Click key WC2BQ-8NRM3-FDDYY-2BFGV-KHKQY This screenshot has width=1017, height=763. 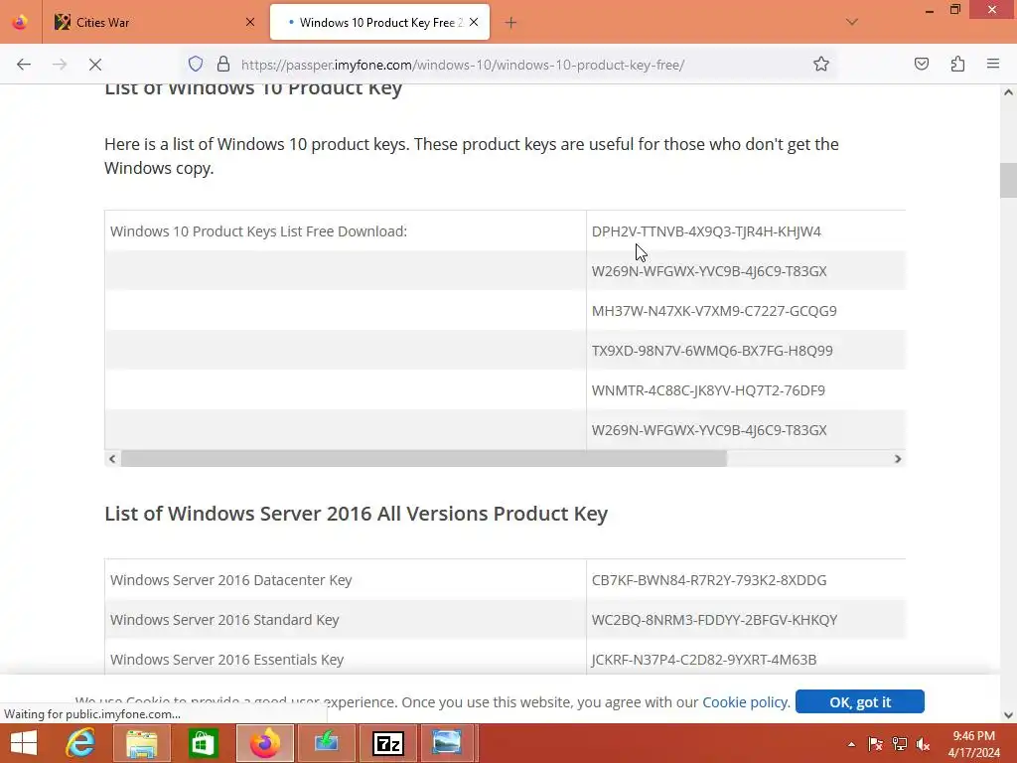[714, 620]
